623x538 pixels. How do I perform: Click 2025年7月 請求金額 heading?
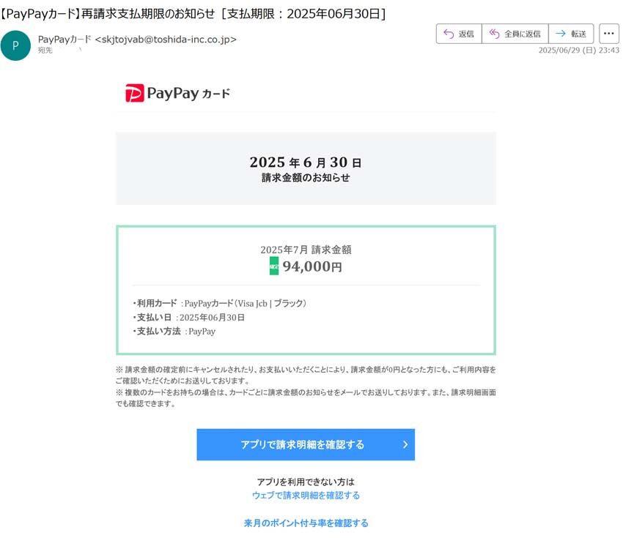[306, 250]
